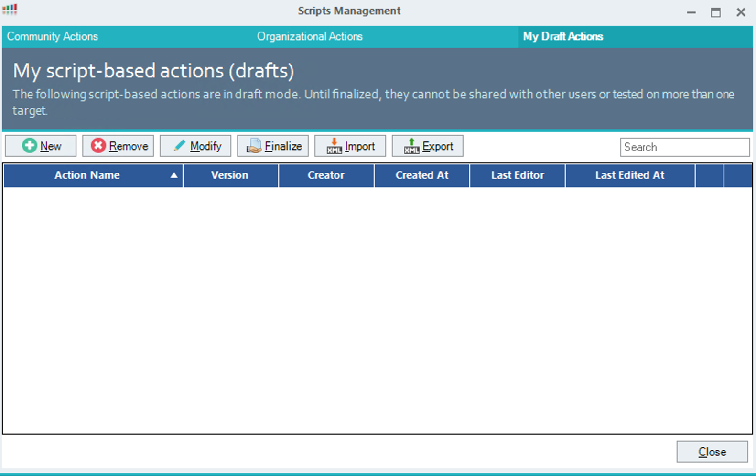Click the Remove button
756x476 pixels.
point(118,146)
